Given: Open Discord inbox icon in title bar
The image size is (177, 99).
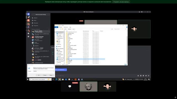Looking at the screenshot, I should [x=139, y=12].
